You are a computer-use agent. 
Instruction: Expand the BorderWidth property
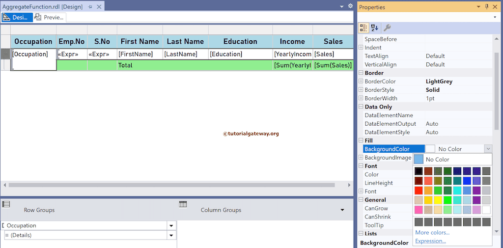click(x=361, y=98)
